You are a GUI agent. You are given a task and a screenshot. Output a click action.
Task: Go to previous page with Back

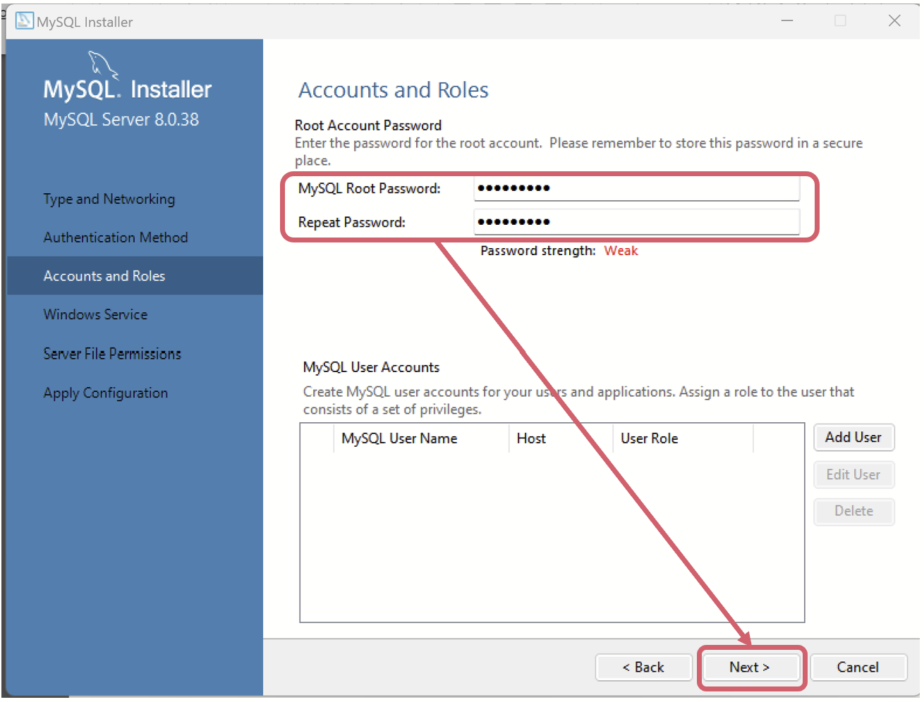tap(643, 667)
